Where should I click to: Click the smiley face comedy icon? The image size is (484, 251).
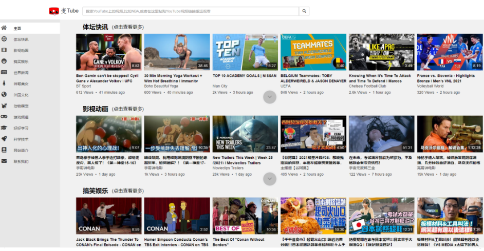(x=4, y=61)
